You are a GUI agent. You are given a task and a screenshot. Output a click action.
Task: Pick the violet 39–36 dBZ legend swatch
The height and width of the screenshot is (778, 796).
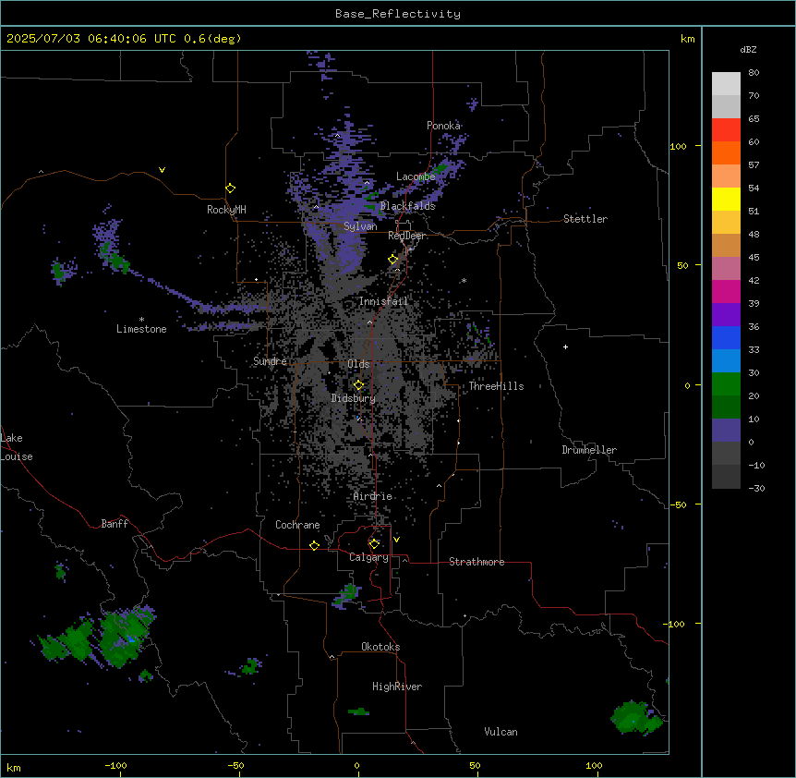[x=726, y=315]
